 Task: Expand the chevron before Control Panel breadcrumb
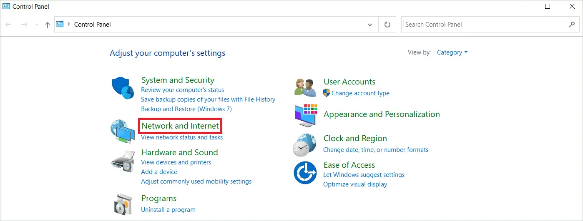68,24
